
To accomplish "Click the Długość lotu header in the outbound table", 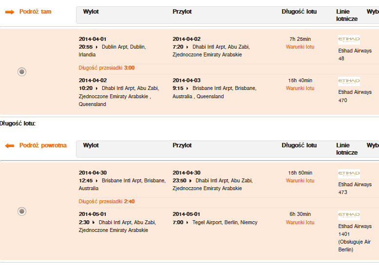I will tap(299, 12).
